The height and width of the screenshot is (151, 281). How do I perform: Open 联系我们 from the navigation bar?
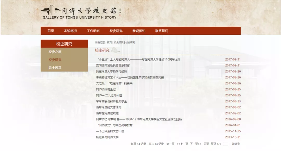[x=162, y=31]
